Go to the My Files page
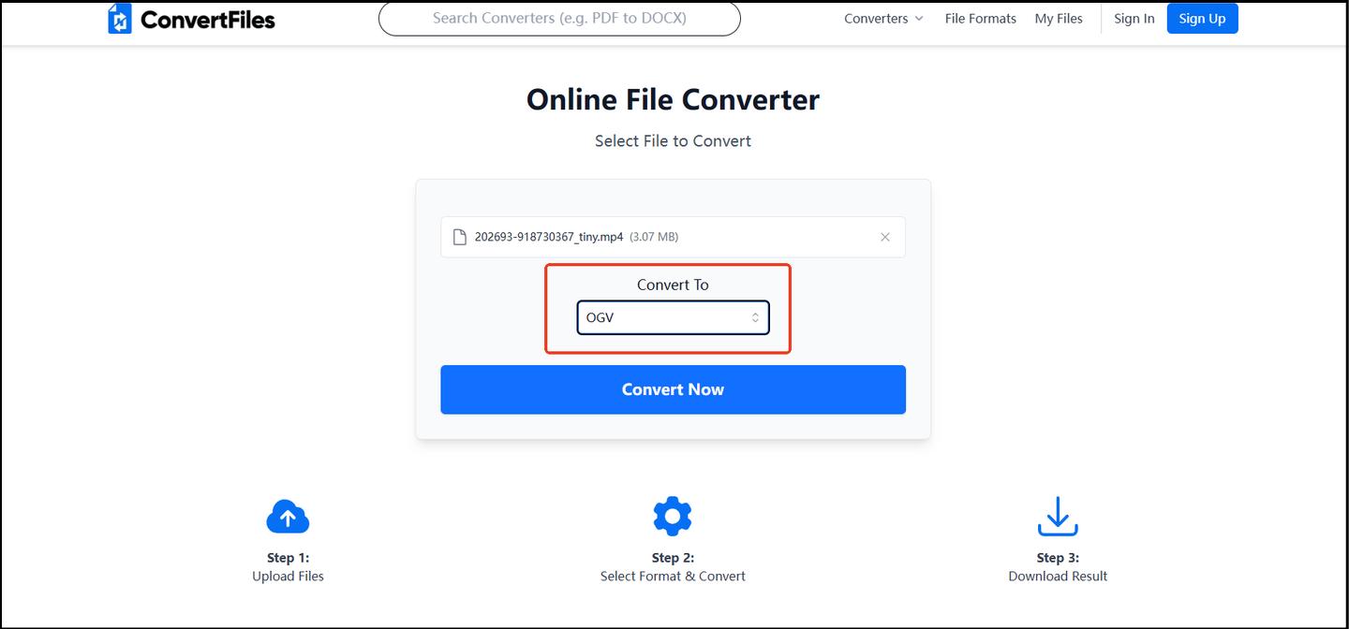The image size is (1349, 629). click(x=1059, y=18)
